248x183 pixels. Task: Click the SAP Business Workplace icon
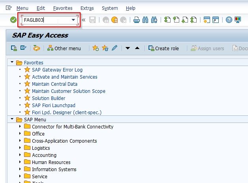(x=37, y=48)
